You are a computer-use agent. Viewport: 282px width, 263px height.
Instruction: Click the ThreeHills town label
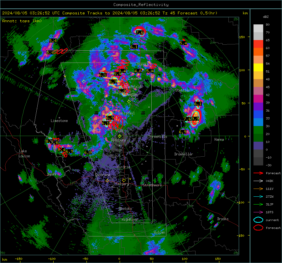pyautogui.click(x=158, y=137)
